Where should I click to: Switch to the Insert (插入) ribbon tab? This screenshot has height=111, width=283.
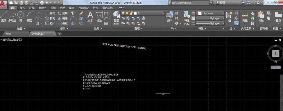pos(22,8)
